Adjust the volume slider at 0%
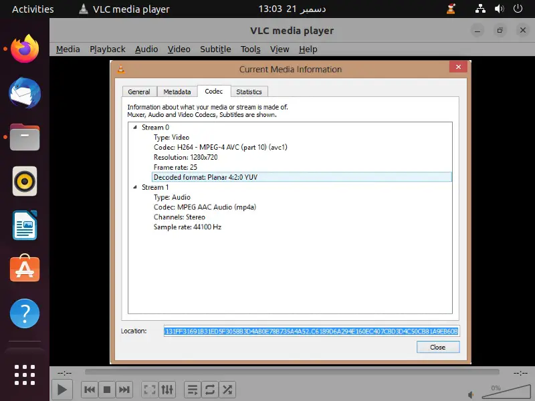 pyautogui.click(x=506, y=392)
